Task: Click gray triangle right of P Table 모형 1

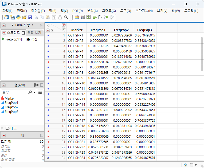Action: click(41, 25)
